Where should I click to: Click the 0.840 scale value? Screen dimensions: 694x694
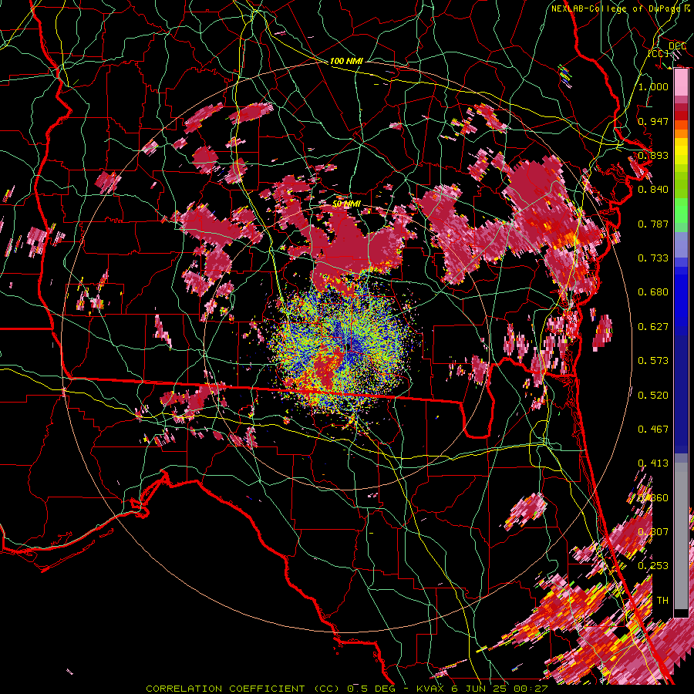point(653,190)
